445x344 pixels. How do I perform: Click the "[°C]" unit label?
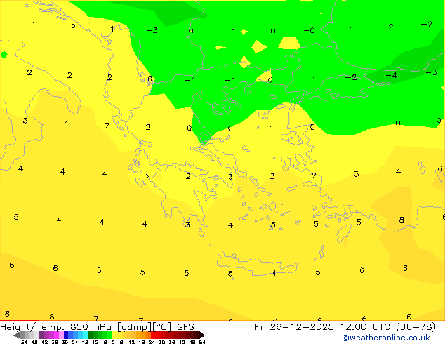pos(162,327)
